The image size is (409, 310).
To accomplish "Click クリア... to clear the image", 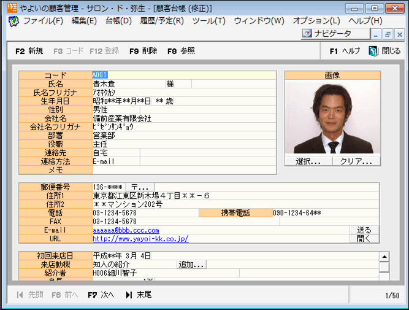I will pos(356,161).
